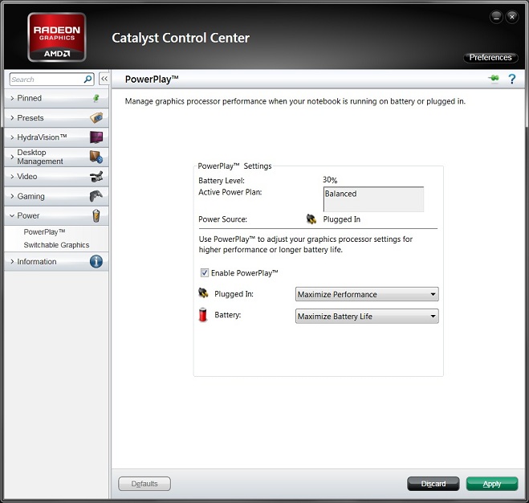Viewport: 529px width, 503px height.
Task: Click the Presets camera icon
Action: (96, 117)
